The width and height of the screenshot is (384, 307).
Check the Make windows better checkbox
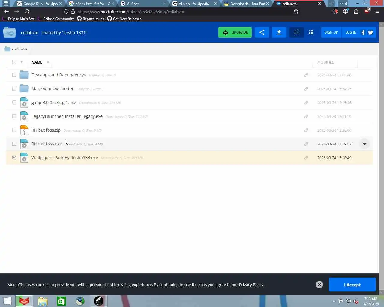(14, 88)
